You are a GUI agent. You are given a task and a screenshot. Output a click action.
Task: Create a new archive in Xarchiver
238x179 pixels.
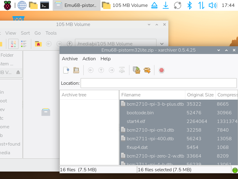(66, 70)
